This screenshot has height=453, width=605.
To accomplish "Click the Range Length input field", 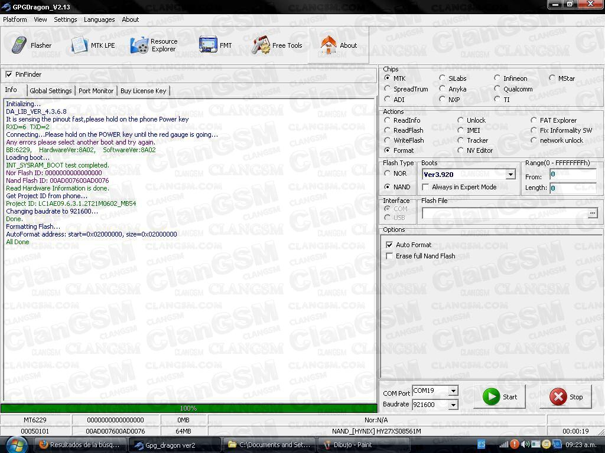I will point(573,188).
